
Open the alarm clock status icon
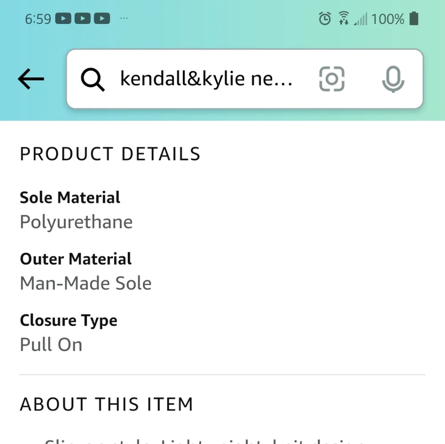coord(325,19)
